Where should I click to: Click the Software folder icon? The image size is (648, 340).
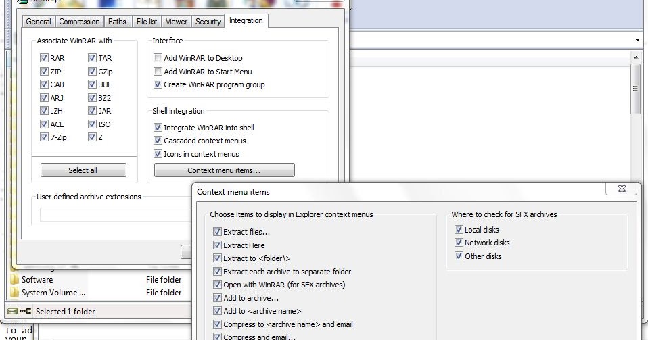(x=14, y=280)
